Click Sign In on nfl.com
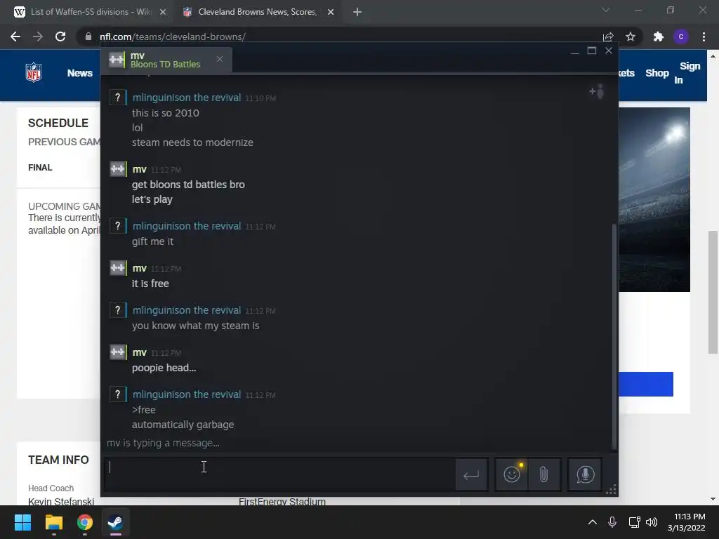This screenshot has width=719, height=539. pos(687,73)
